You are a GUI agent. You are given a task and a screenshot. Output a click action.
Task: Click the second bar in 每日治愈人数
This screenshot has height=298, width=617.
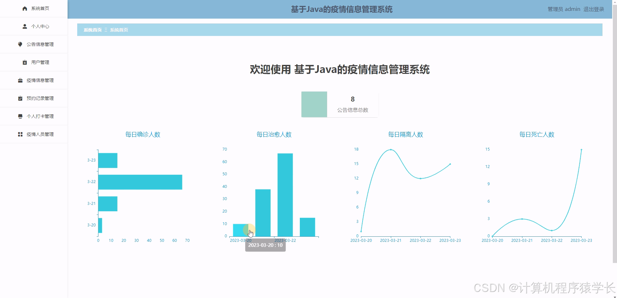pos(263,213)
